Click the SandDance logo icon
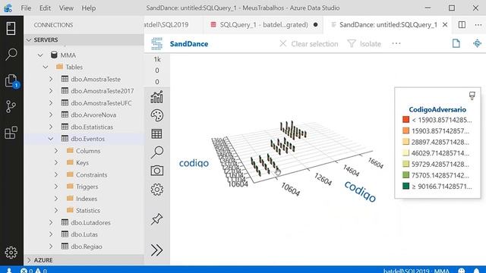Image resolution: width=486 pixels, height=273 pixels. pyautogui.click(x=157, y=44)
